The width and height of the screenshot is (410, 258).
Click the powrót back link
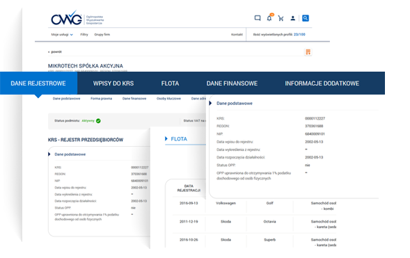point(55,51)
